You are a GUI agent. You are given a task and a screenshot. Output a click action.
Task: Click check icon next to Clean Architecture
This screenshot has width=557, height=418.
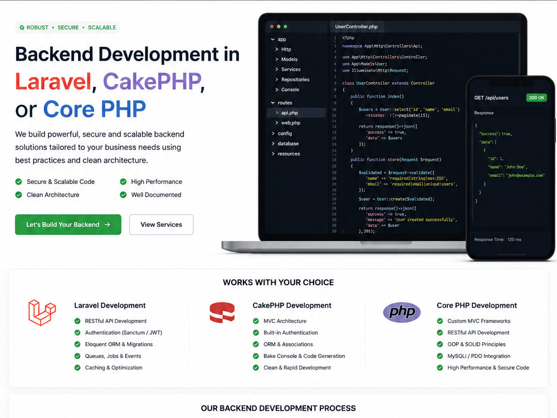18,195
